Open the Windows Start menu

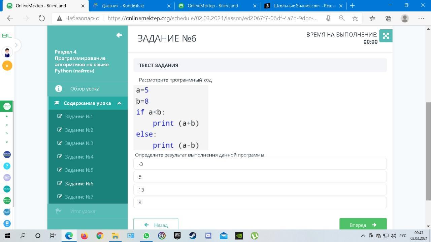[x=7, y=236]
